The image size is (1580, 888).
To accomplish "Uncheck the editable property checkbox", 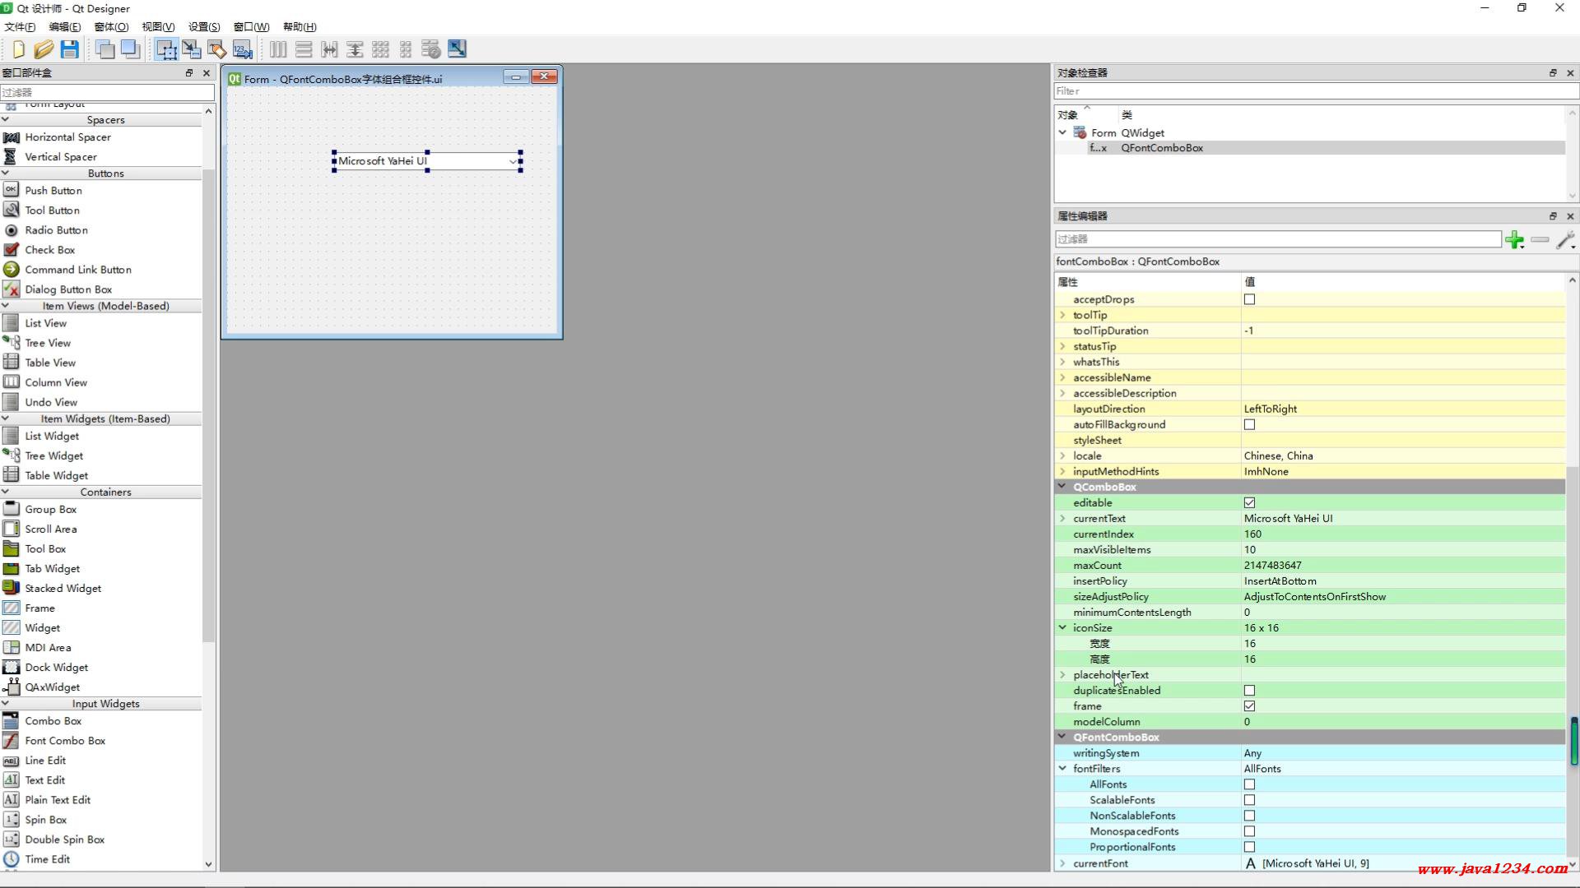I will (1249, 502).
